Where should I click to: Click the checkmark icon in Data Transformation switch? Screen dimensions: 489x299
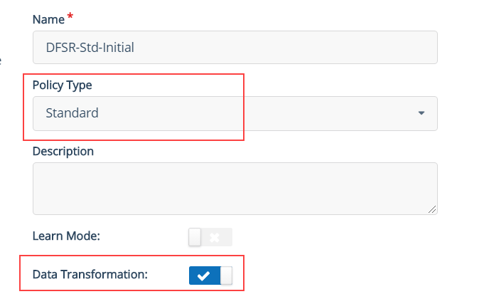[204, 276]
